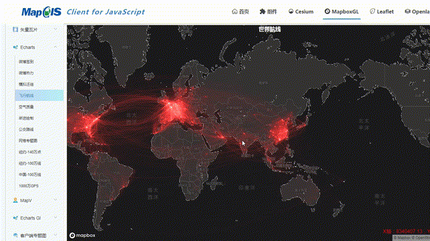Click the Openlayers stack icon

pos(408,11)
